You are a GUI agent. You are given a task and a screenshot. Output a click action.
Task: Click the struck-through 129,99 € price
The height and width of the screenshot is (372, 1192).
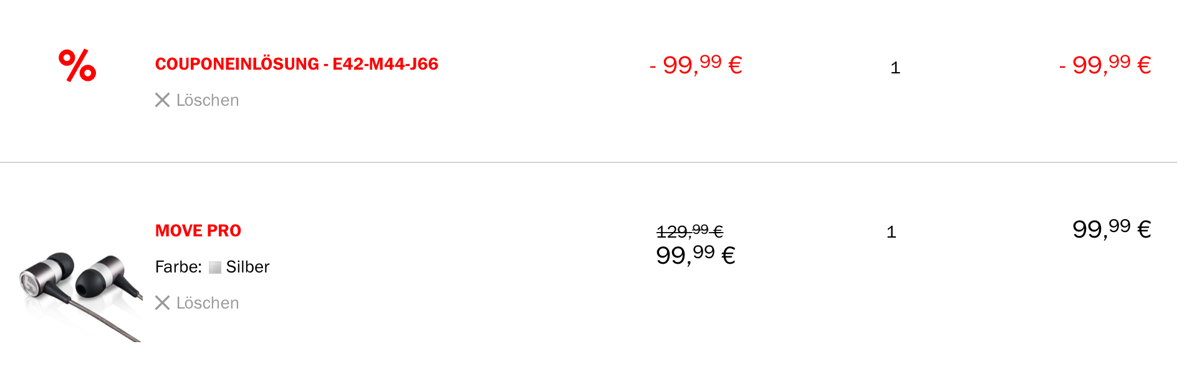click(x=690, y=231)
